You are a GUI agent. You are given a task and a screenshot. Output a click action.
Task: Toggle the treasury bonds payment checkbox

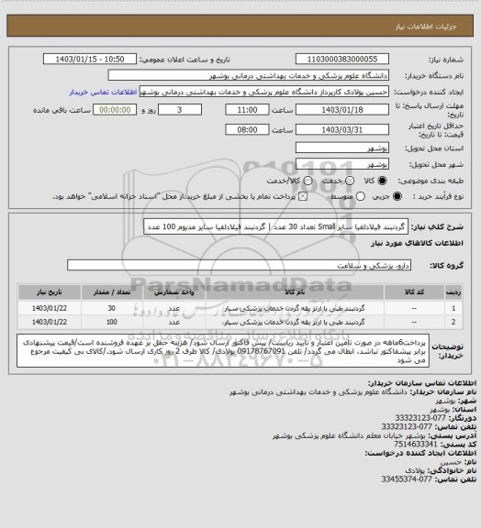(303, 196)
